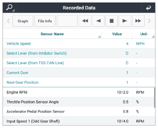158x128 pixels.
Task: Show previous toolbar items with left chevron
Action: pyautogui.click(x=8, y=21)
